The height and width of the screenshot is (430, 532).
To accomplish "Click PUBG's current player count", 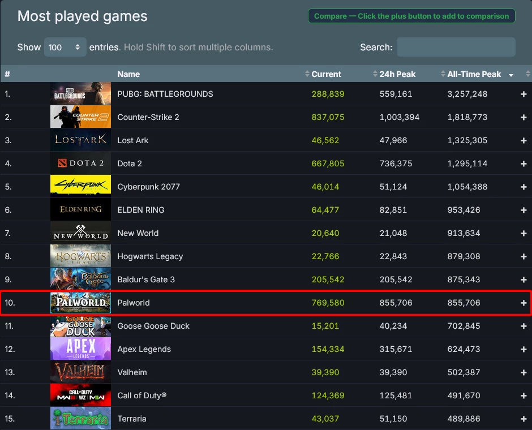I will click(x=328, y=94).
